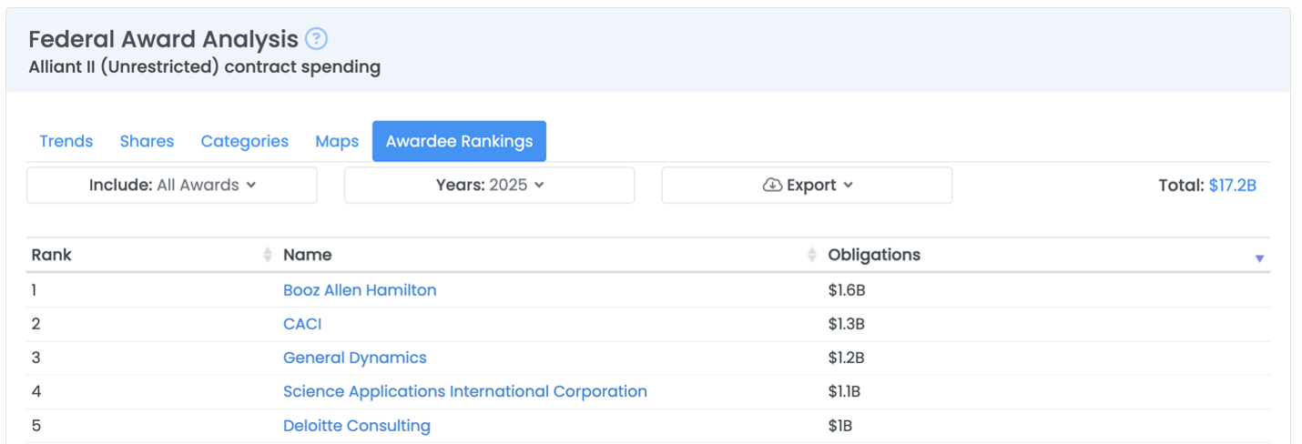Select the $1B obligations cell
The image size is (1302, 444).
(x=839, y=425)
